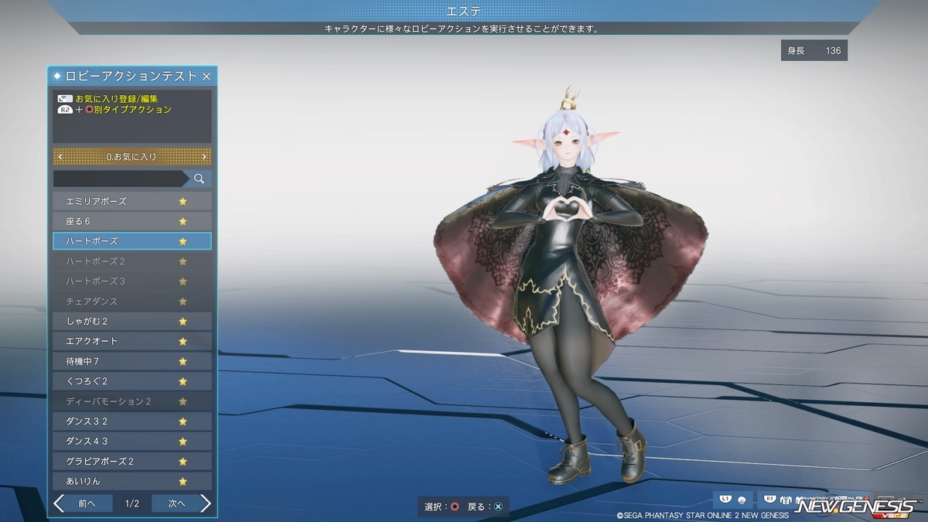Click the search magnifier icon

pos(199,179)
